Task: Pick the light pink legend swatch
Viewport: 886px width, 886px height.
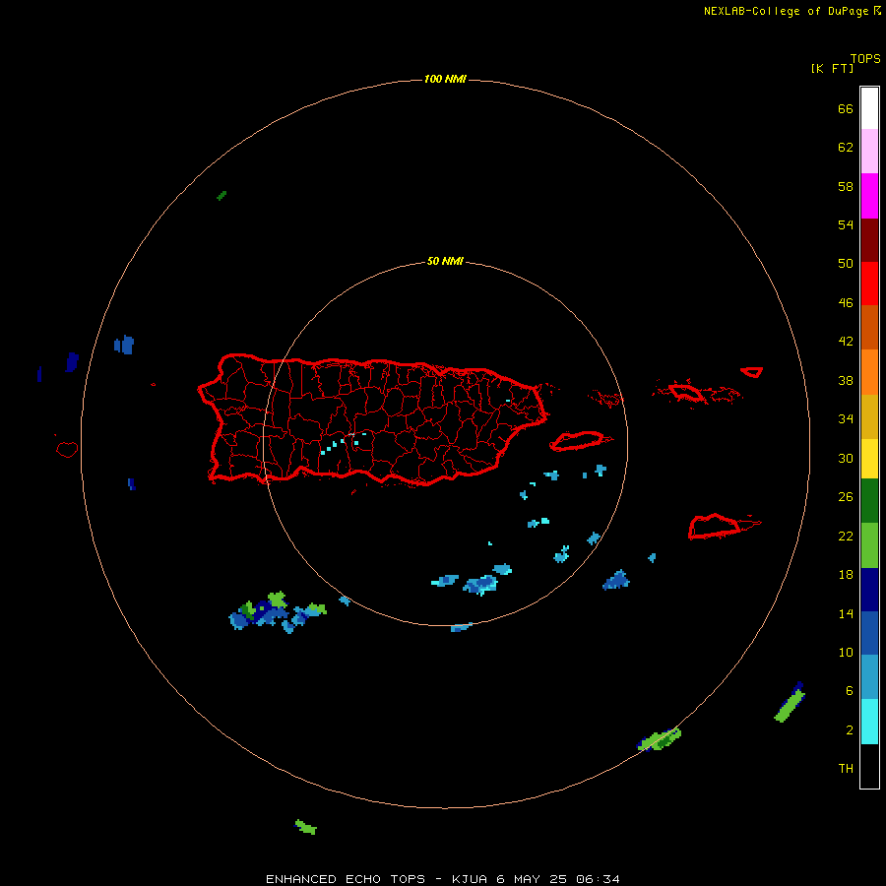Action: click(x=869, y=152)
